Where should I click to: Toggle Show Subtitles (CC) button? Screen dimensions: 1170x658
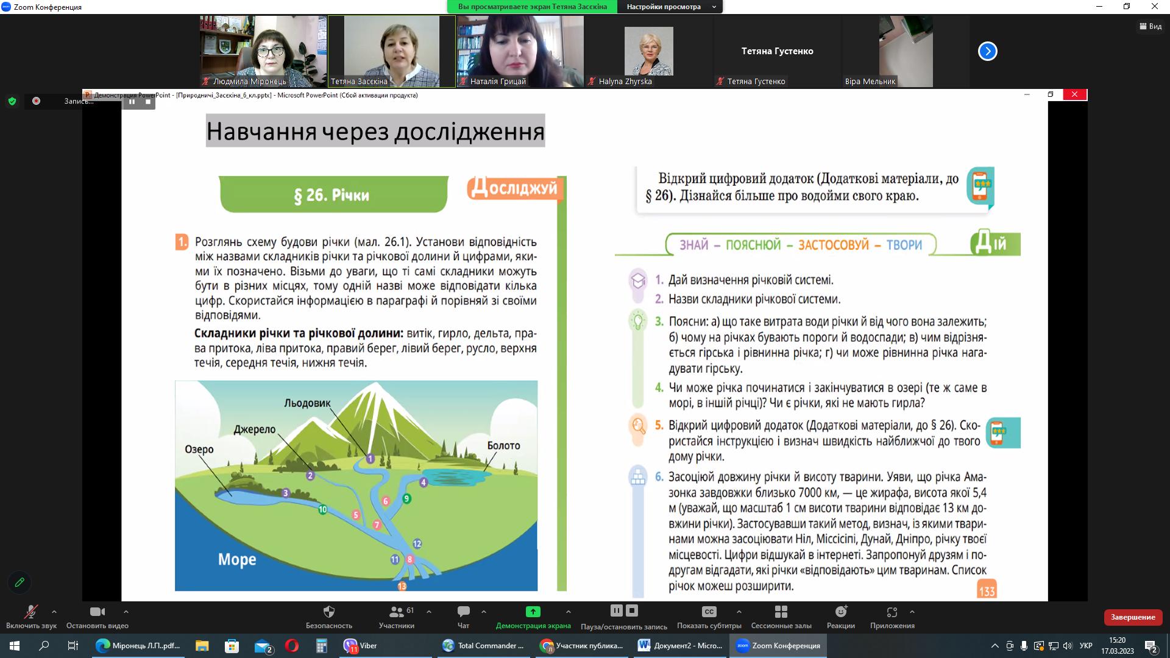pos(709,612)
